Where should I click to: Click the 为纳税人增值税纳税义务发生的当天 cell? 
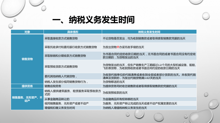(149, 108)
